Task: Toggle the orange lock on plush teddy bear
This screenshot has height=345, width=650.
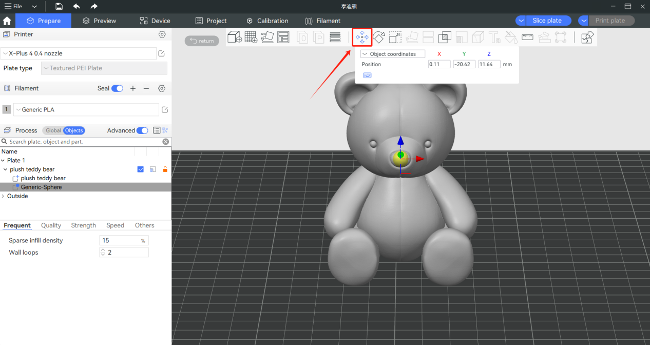Action: pyautogui.click(x=165, y=169)
